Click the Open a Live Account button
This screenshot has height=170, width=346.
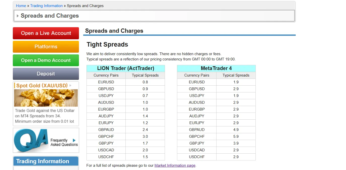(46, 33)
